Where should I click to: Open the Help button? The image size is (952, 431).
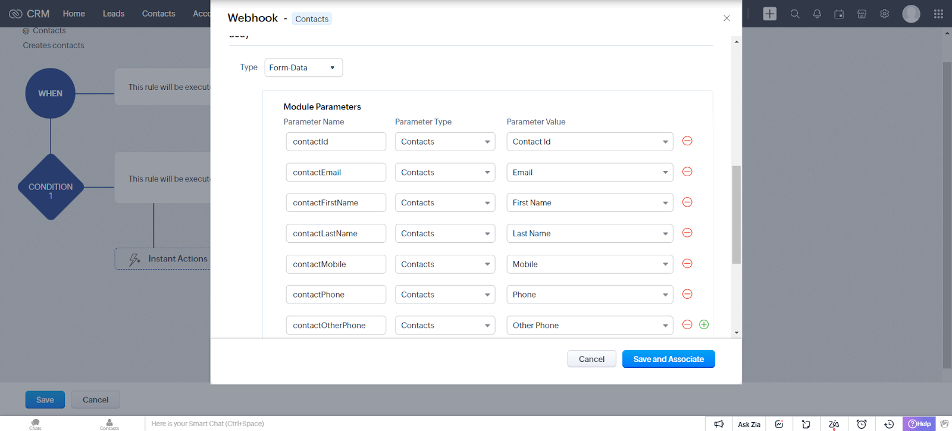point(919,424)
